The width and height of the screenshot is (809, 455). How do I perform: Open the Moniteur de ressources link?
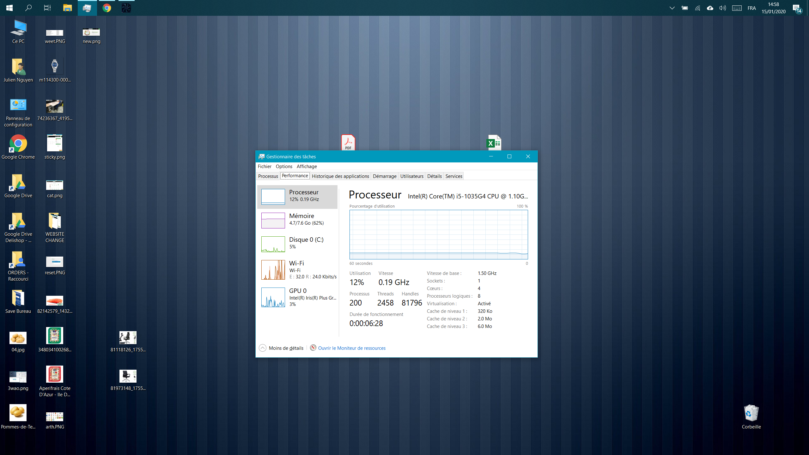point(351,348)
